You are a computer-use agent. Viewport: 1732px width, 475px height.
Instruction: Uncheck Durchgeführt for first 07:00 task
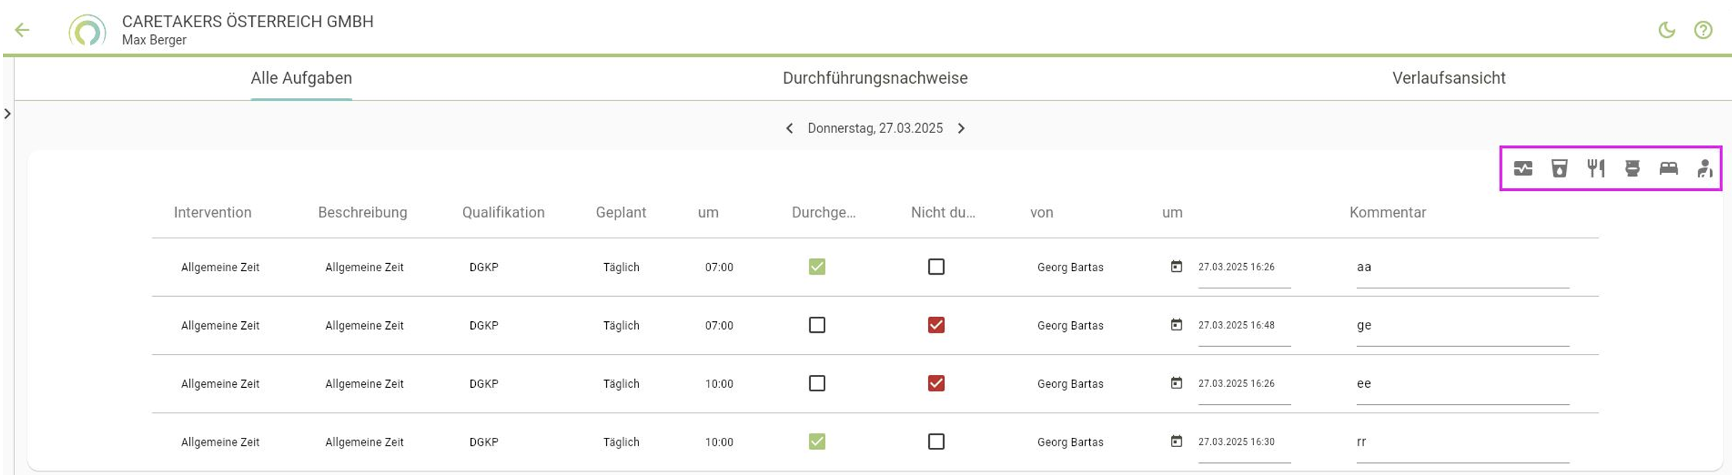[817, 267]
